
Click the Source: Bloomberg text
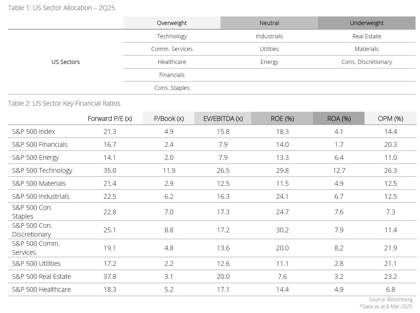pyautogui.click(x=390, y=299)
